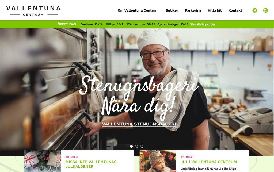The width and height of the screenshot is (274, 172).
Task: Click the girl in knitted hat thumbnail
Action: click(x=158, y=161)
